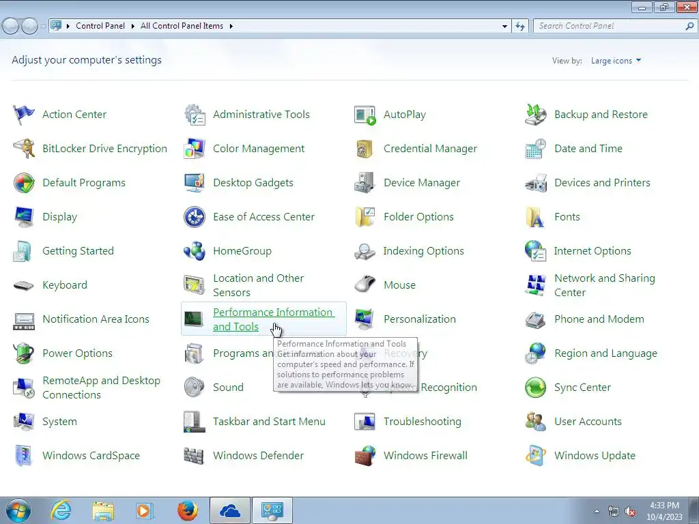Image resolution: width=699 pixels, height=524 pixels.
Task: Open the System link
Action: [x=60, y=422]
